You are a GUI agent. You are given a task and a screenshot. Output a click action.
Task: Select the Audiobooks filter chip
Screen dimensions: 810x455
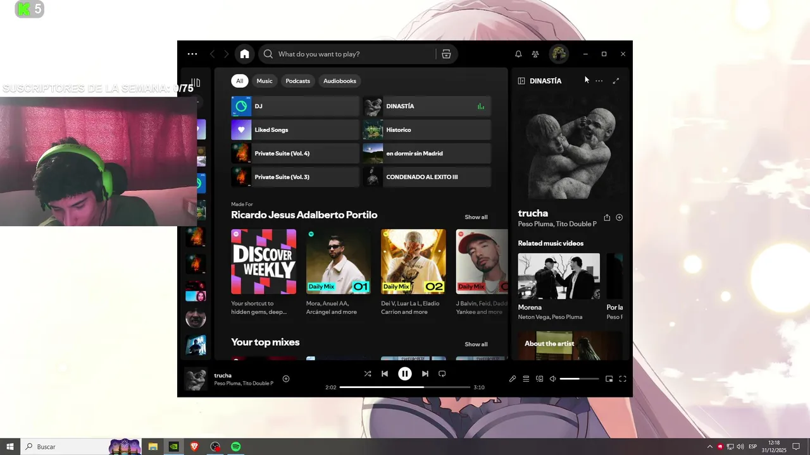[340, 81]
